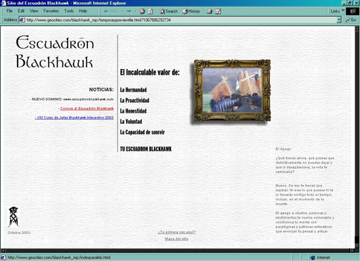Follow the red Conoce al Escuadrón Blackhawk link
The height and width of the screenshot is (261, 360).
pos(86,108)
